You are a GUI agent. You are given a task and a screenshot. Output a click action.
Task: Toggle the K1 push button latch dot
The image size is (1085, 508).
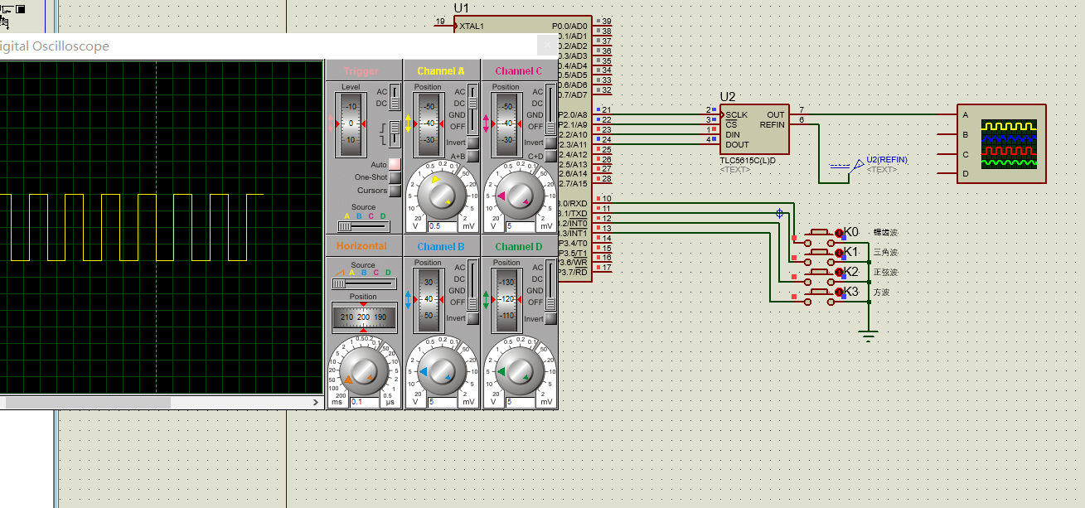(x=838, y=253)
